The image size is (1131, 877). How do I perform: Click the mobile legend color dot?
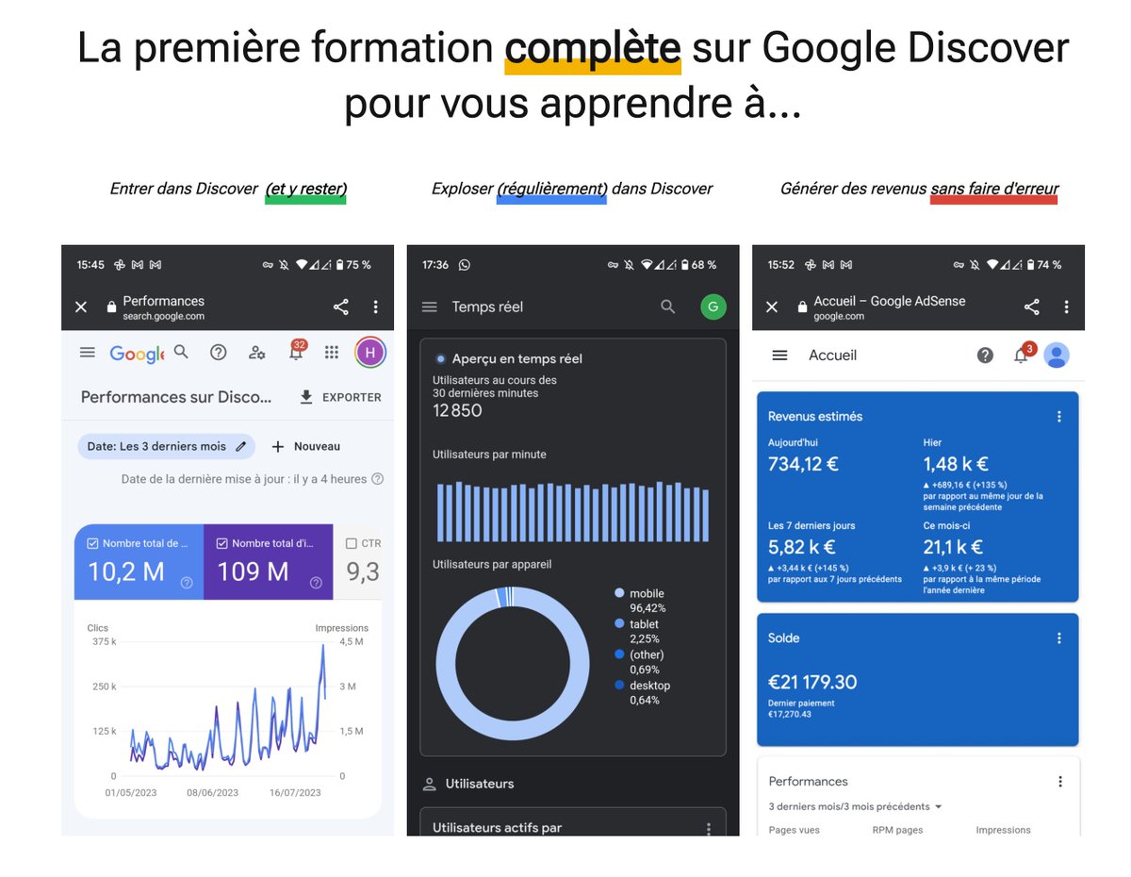tap(619, 593)
